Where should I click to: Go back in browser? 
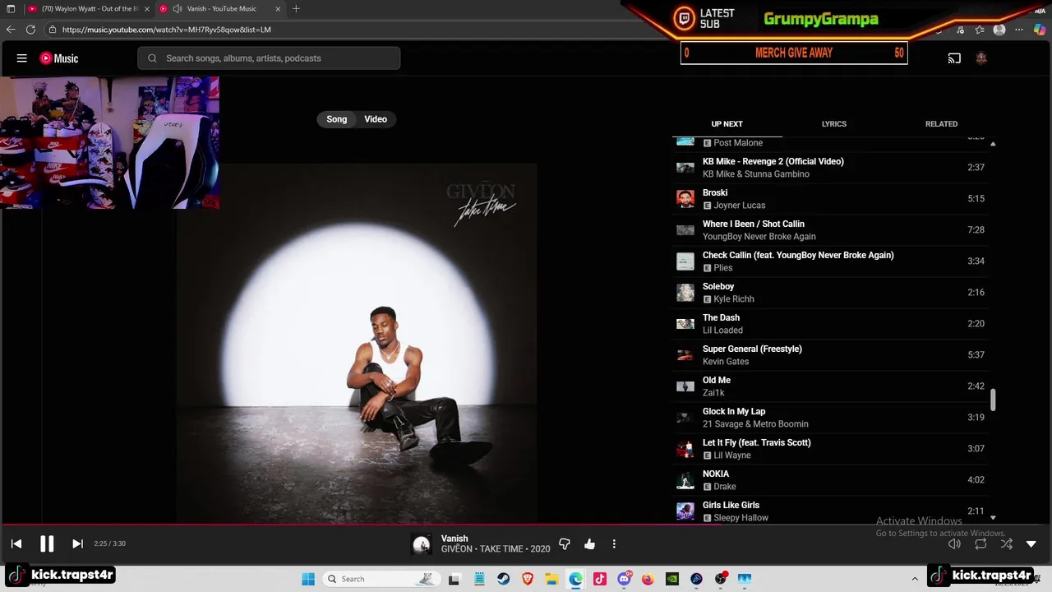click(11, 30)
